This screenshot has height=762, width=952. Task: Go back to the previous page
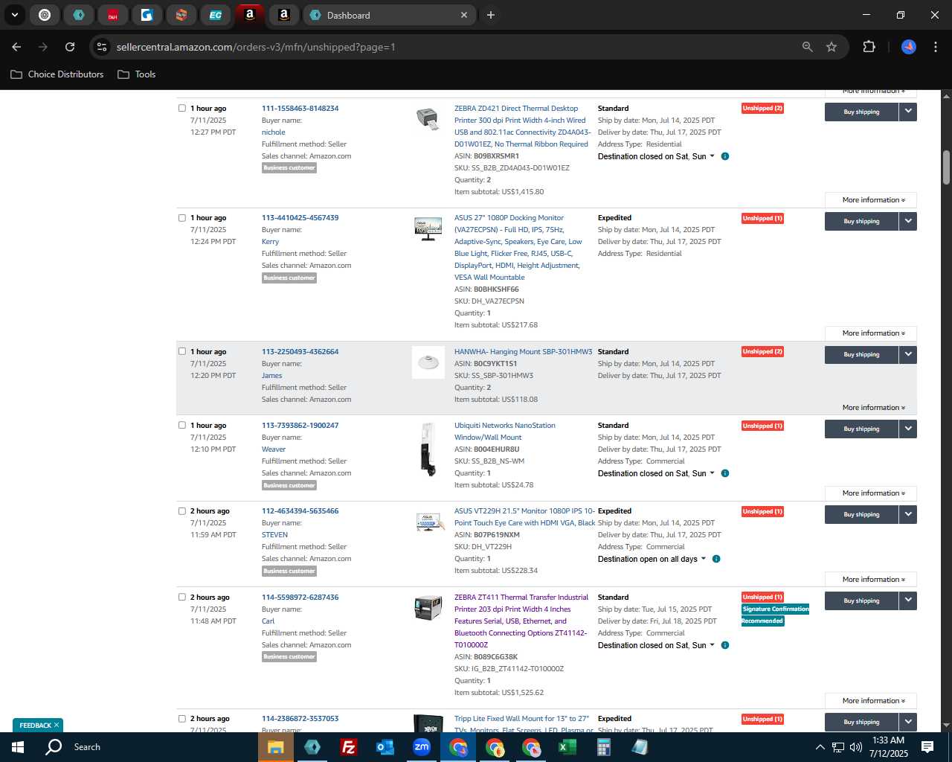pyautogui.click(x=16, y=47)
